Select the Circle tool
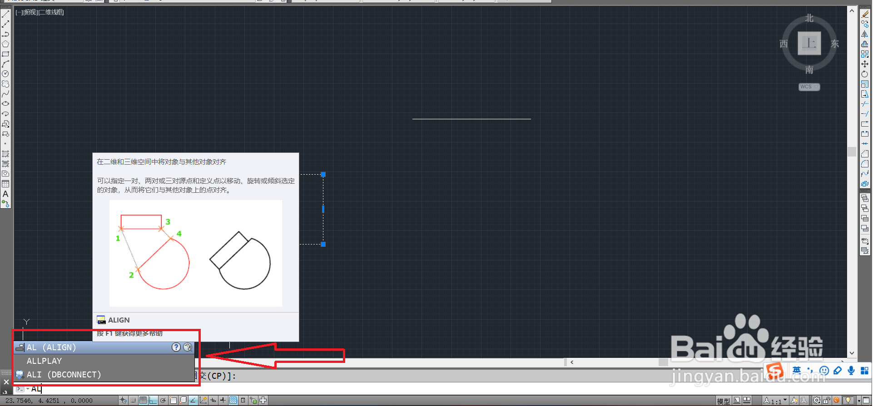 pos(5,74)
